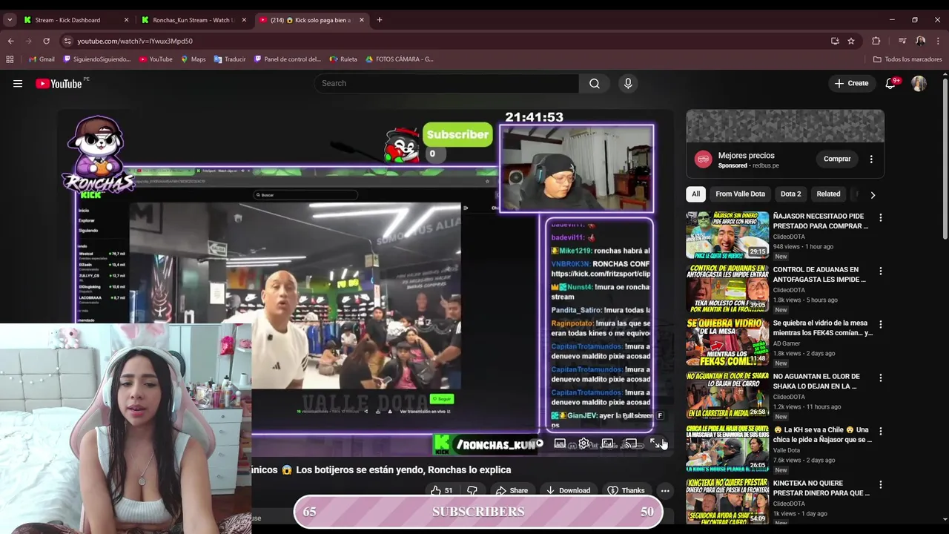Viewport: 949px width, 534px height.
Task: Close the Kick Dashboard tab
Action: 126,20
